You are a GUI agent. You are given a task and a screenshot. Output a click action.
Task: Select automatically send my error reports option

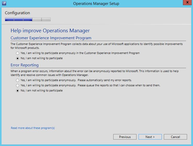18,80
